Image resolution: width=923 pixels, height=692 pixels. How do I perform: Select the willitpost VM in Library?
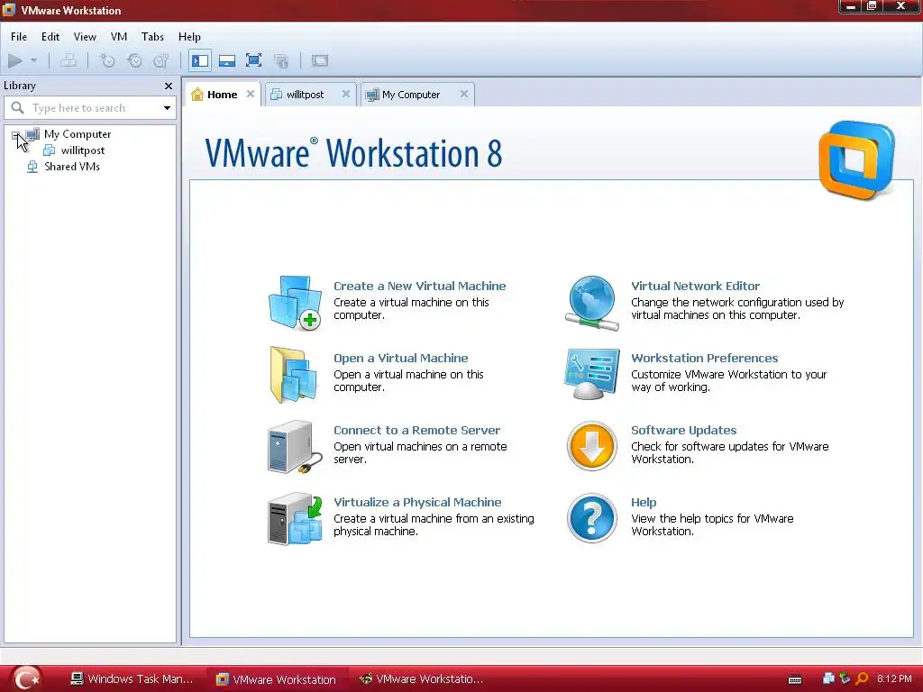83,150
